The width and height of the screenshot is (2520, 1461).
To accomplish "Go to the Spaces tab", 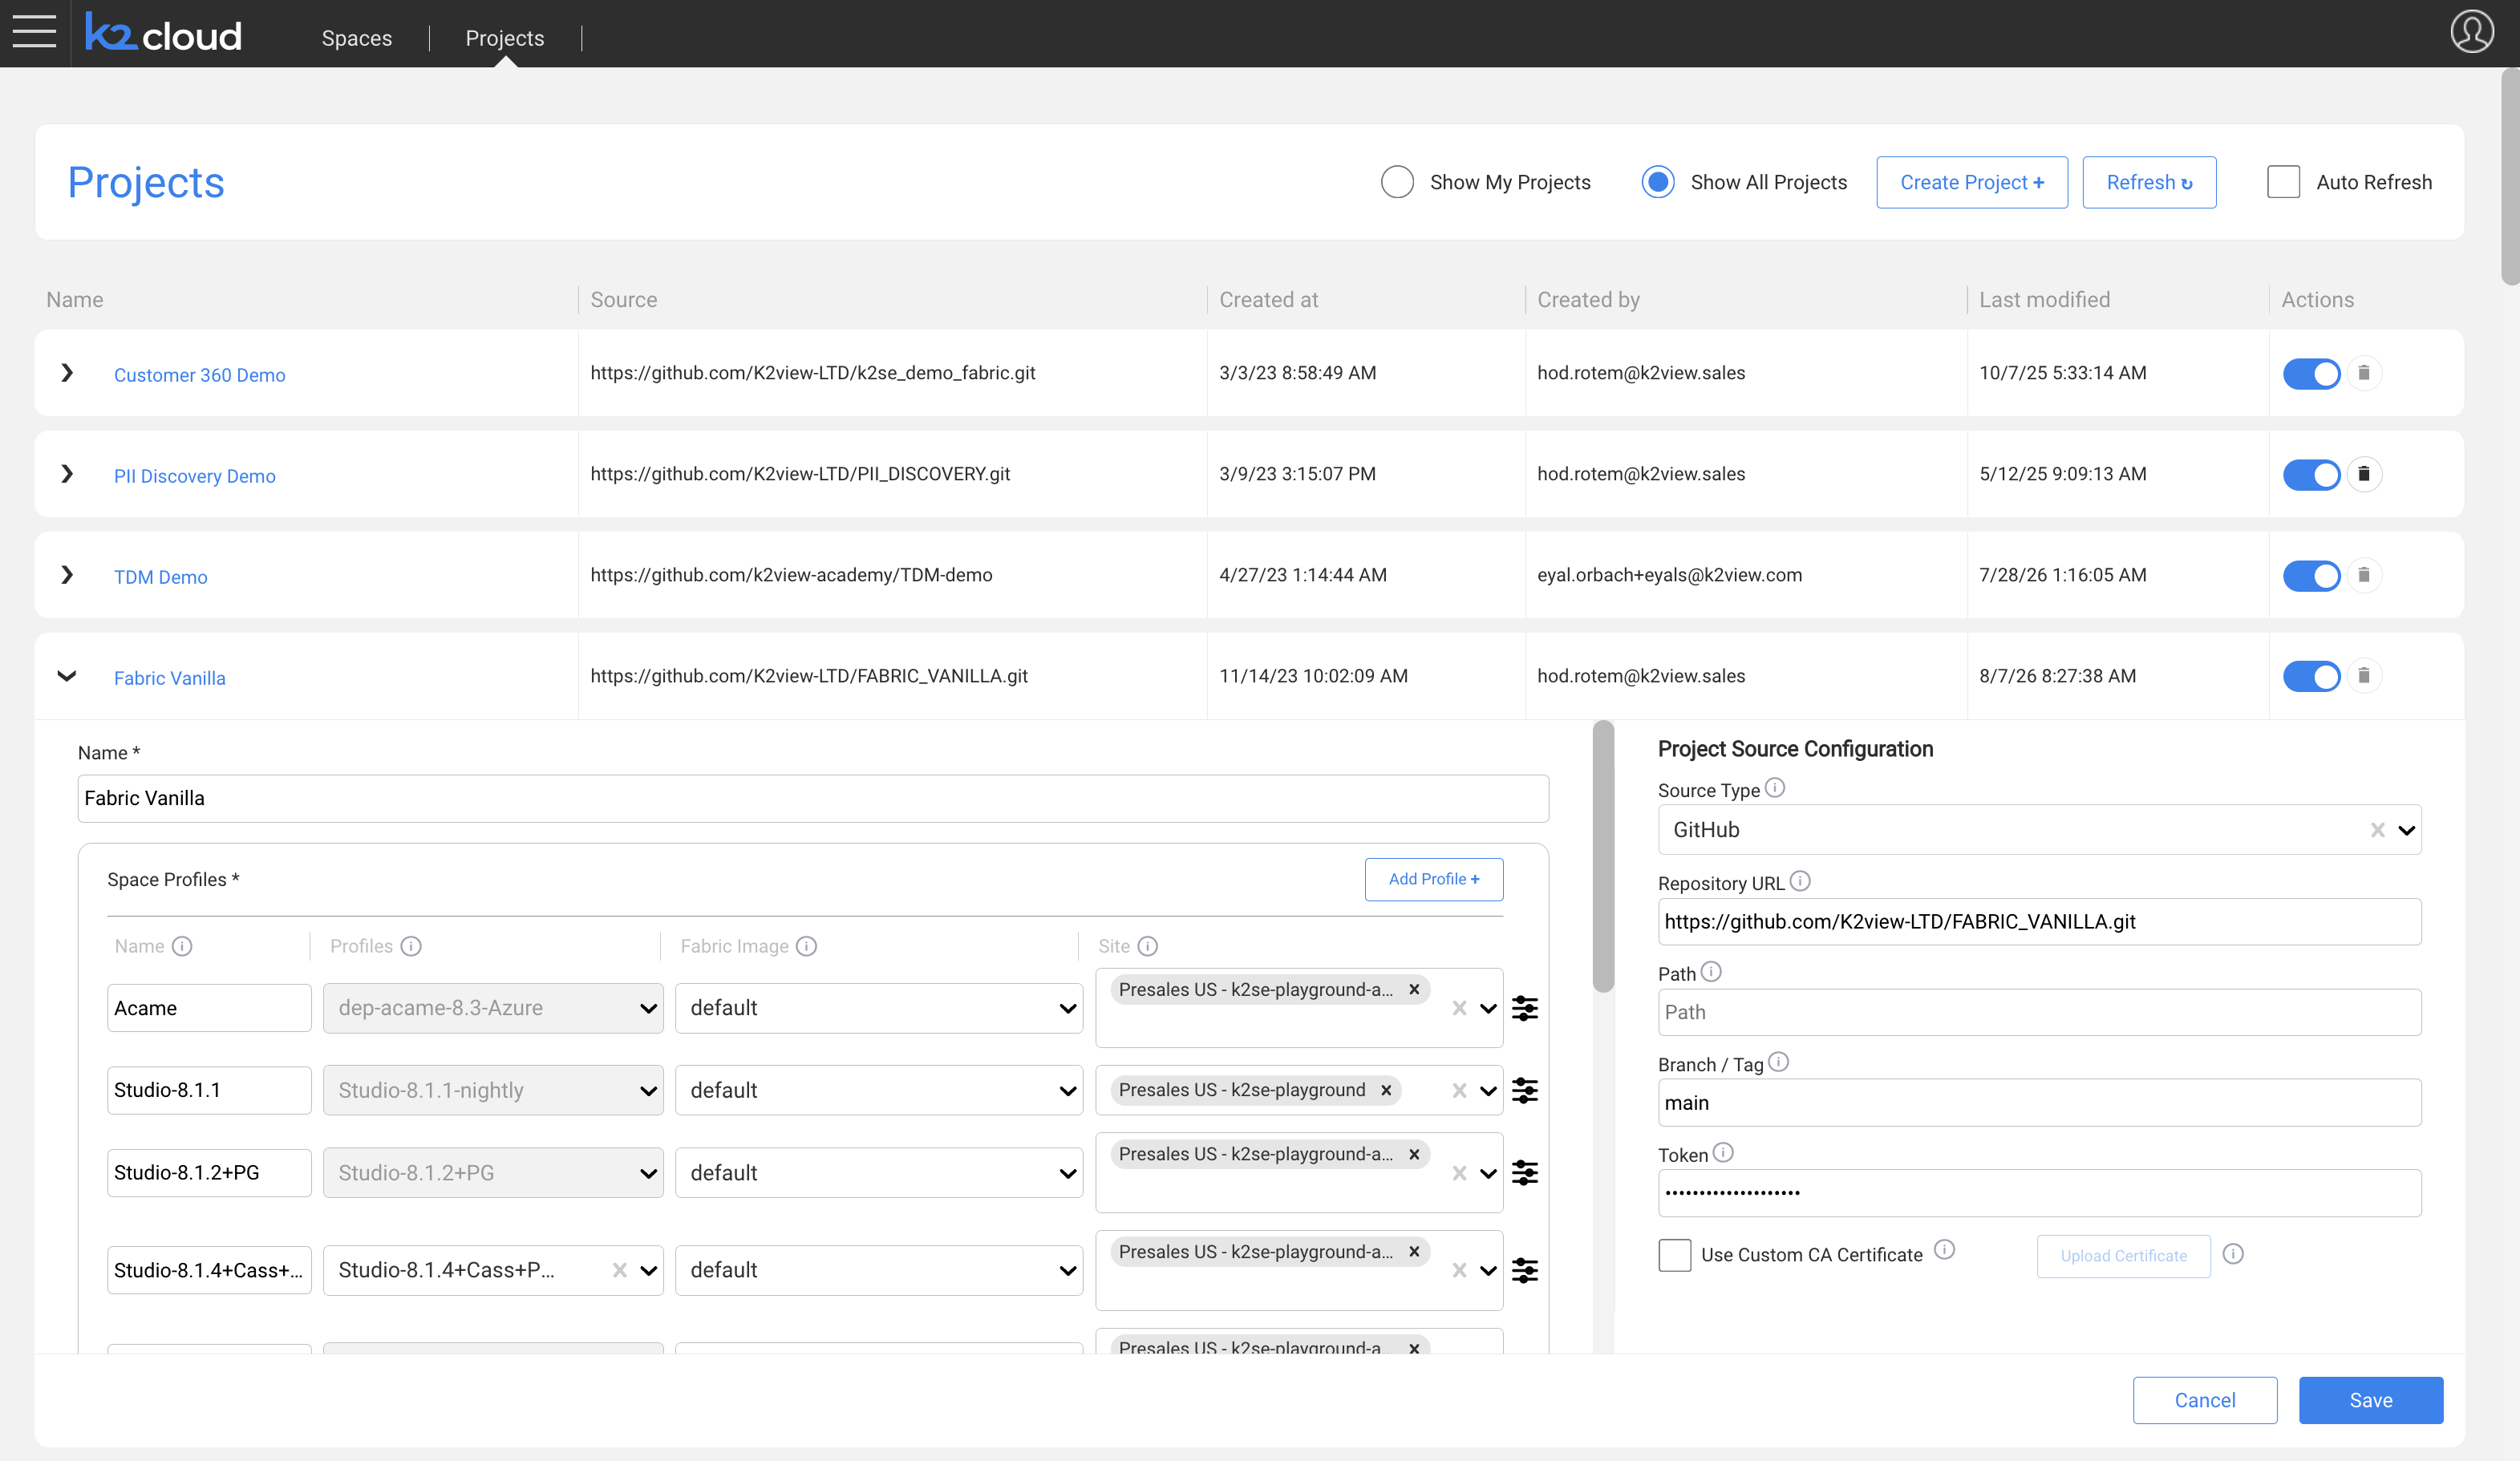I will pos(357,38).
